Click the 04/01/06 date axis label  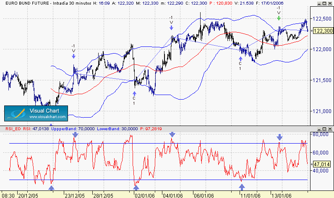[x=173, y=195]
